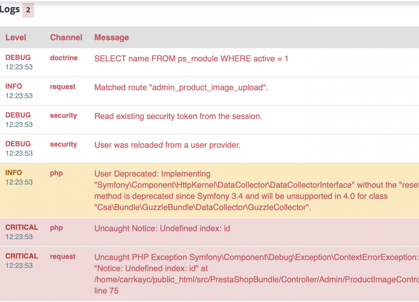
Task: Select the doctrine channel label
Action: point(64,58)
